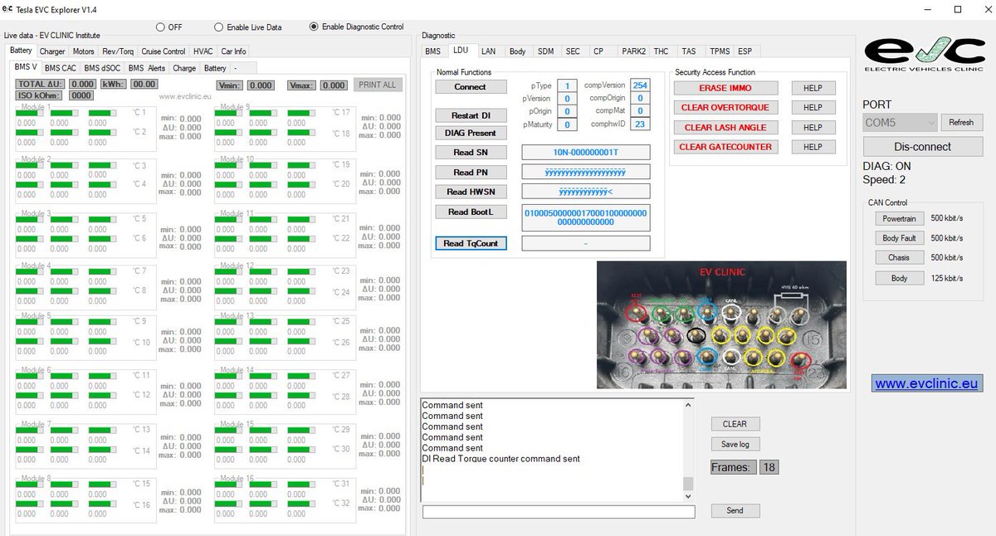The width and height of the screenshot is (996, 536).
Task: Click the Body CAN control button
Action: point(900,279)
